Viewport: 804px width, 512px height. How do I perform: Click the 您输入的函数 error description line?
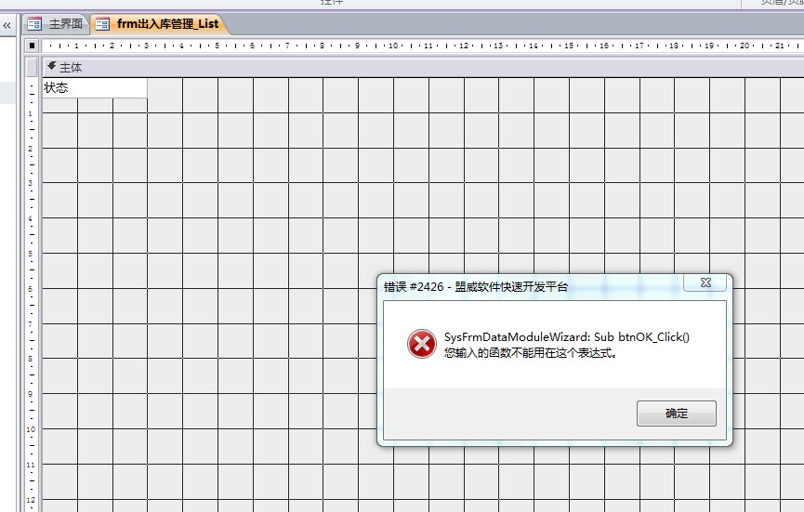pos(530,353)
